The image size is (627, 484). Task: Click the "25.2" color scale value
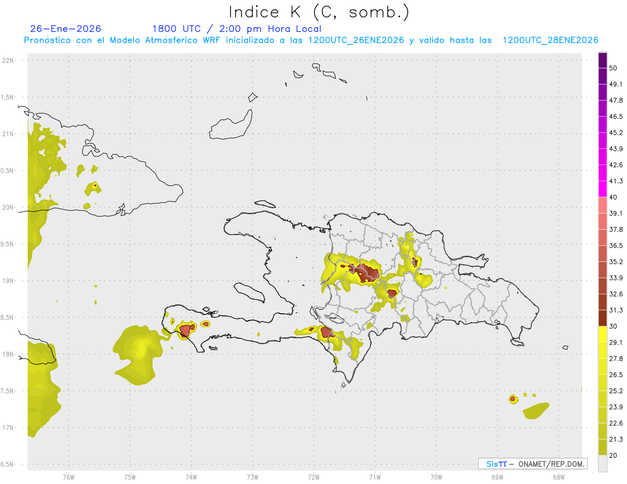click(616, 391)
